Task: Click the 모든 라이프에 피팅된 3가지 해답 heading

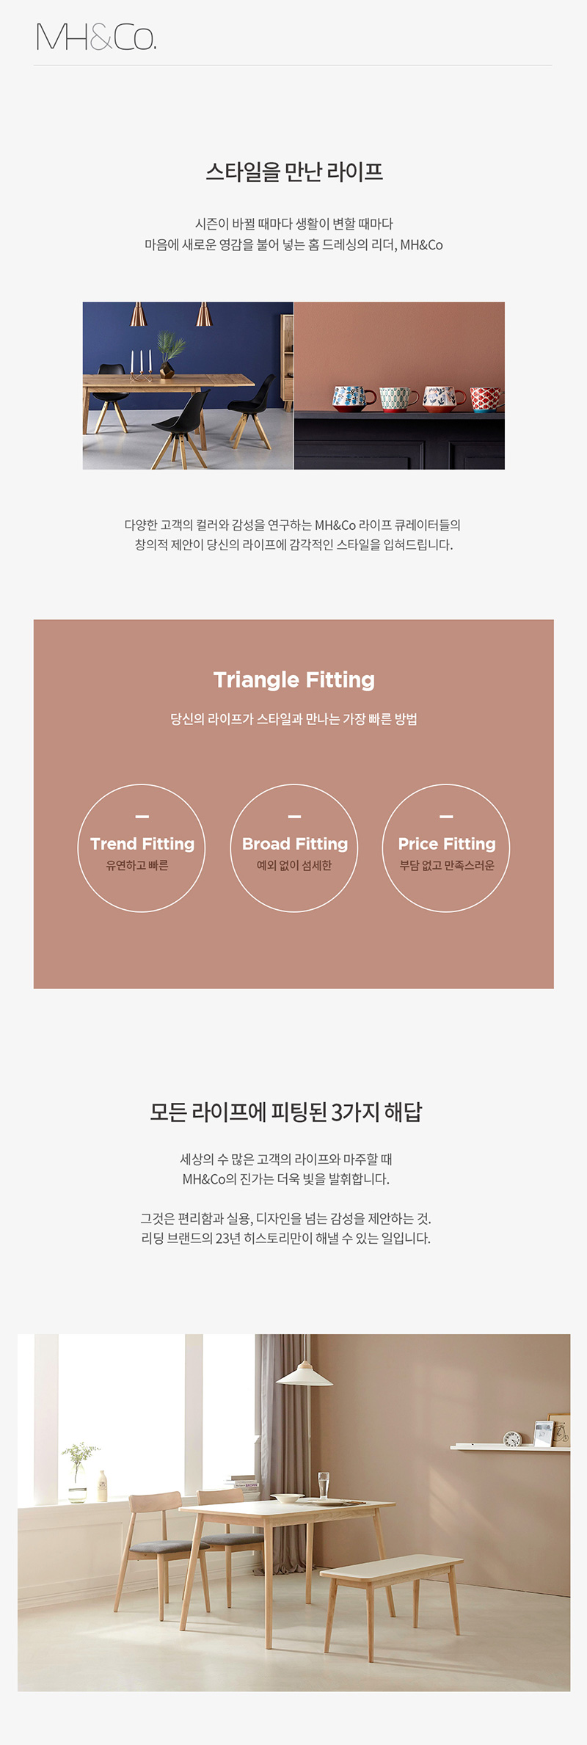Action: coord(286,1112)
